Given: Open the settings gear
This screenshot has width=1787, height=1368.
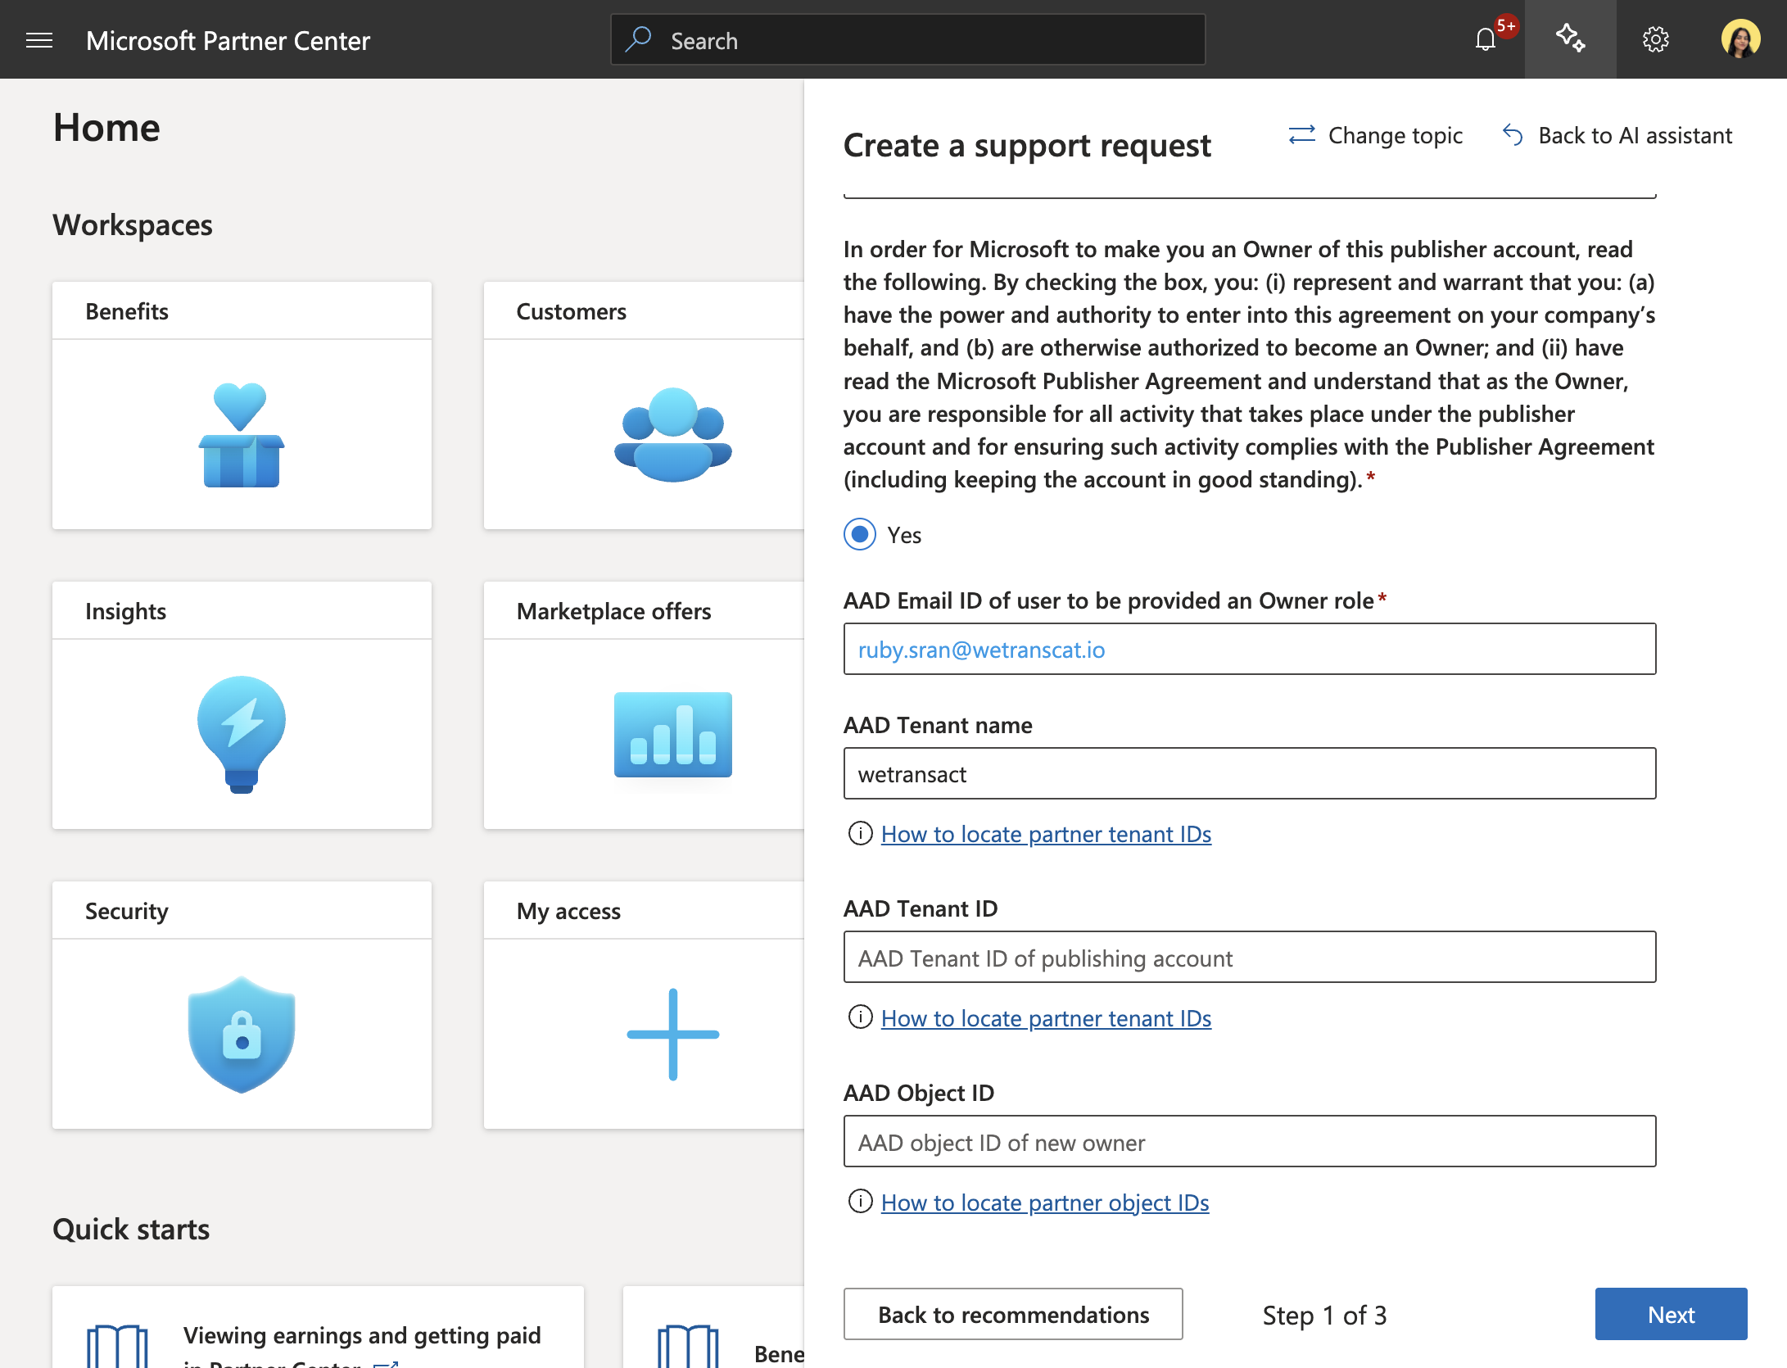Looking at the screenshot, I should tap(1655, 39).
